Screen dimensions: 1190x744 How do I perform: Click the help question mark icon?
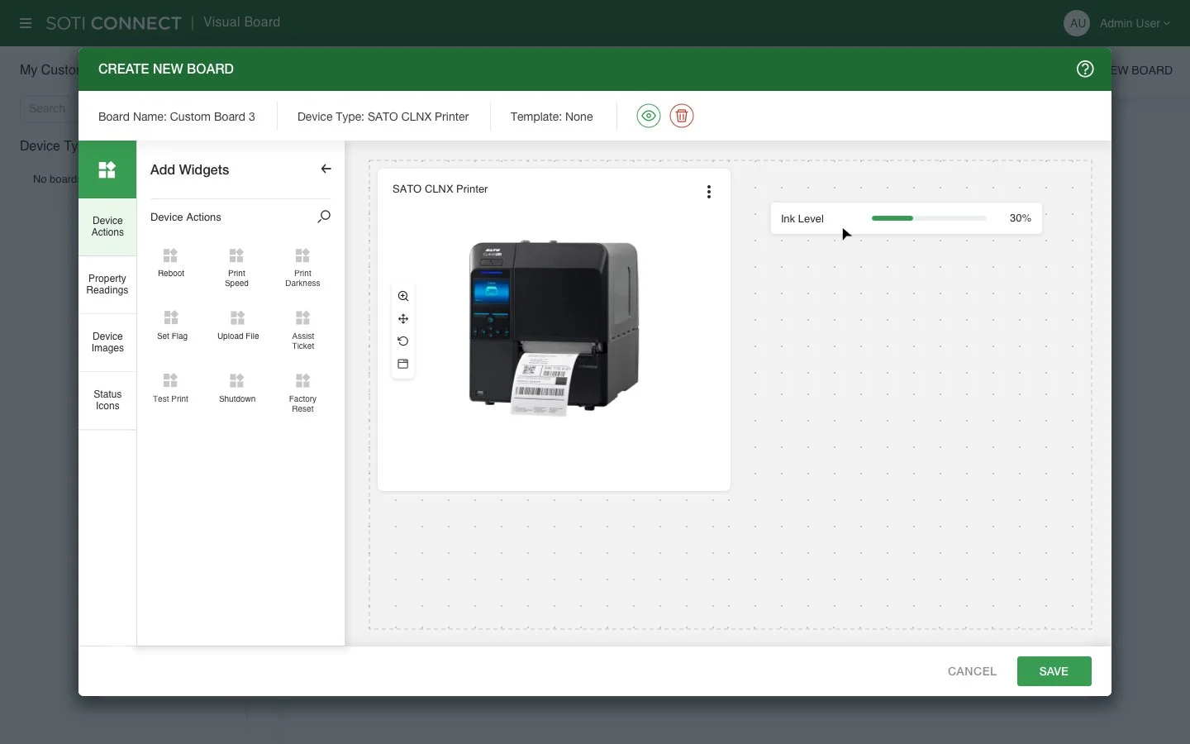pyautogui.click(x=1085, y=69)
